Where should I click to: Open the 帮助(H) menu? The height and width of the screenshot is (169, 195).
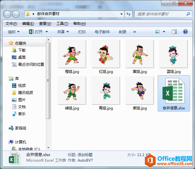(x=79, y=24)
